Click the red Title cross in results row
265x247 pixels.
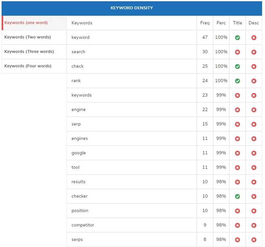point(237,182)
